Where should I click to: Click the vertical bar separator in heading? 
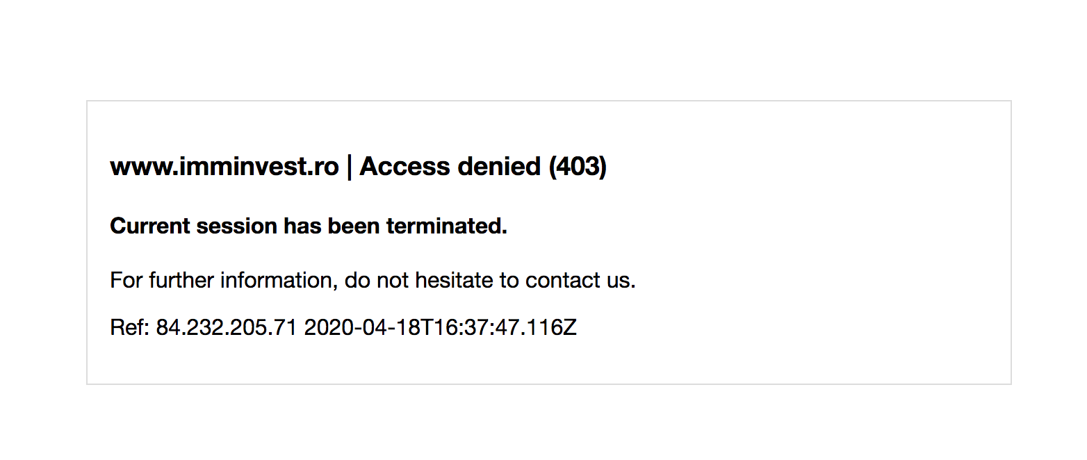(x=349, y=167)
